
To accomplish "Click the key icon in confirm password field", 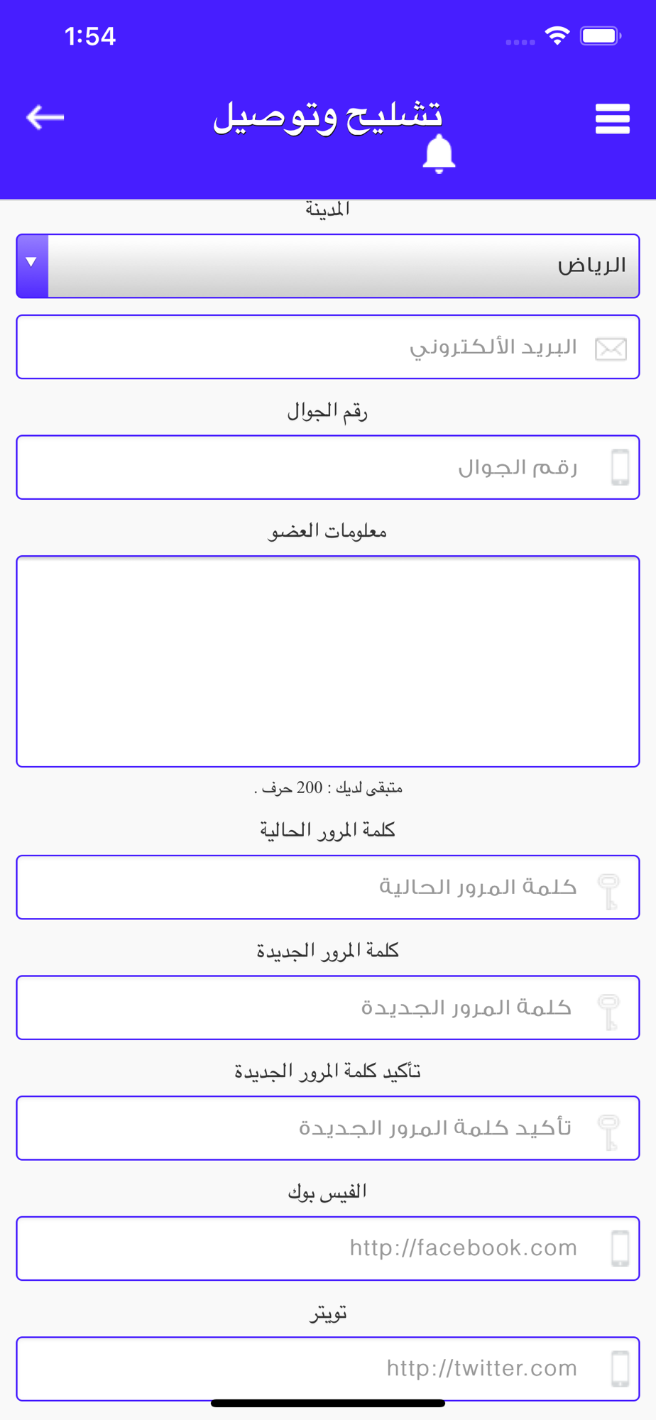I will pos(609,1132).
